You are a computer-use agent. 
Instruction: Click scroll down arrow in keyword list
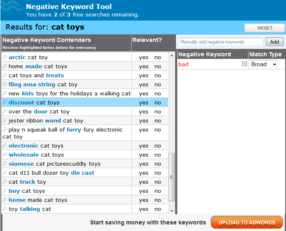(172, 211)
